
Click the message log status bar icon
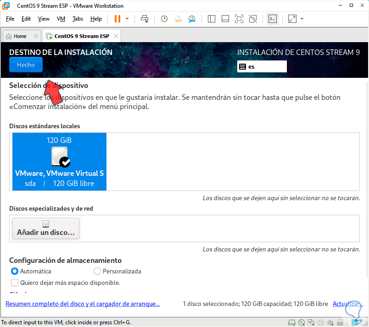[356, 322]
